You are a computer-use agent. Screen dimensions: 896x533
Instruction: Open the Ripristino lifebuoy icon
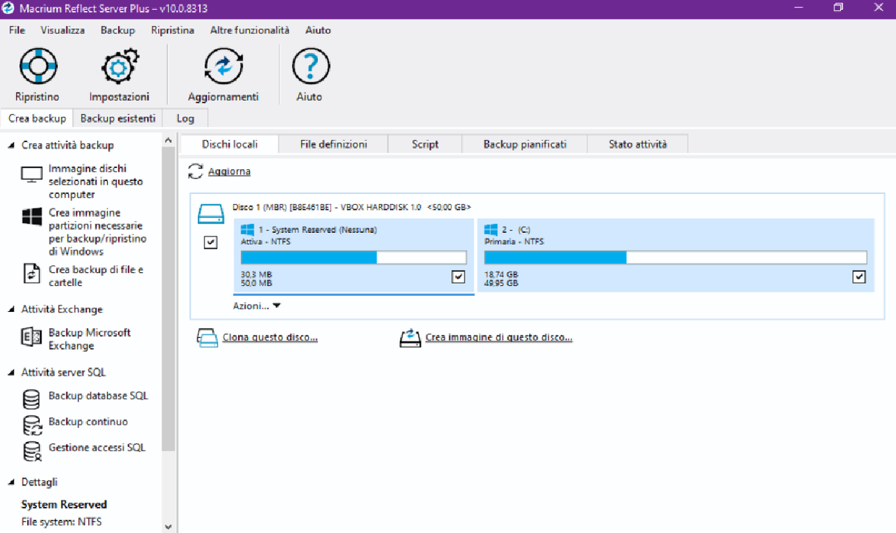(37, 66)
